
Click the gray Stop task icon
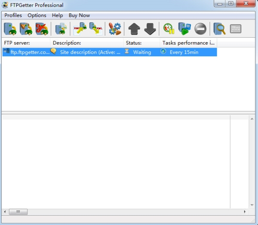200,29
